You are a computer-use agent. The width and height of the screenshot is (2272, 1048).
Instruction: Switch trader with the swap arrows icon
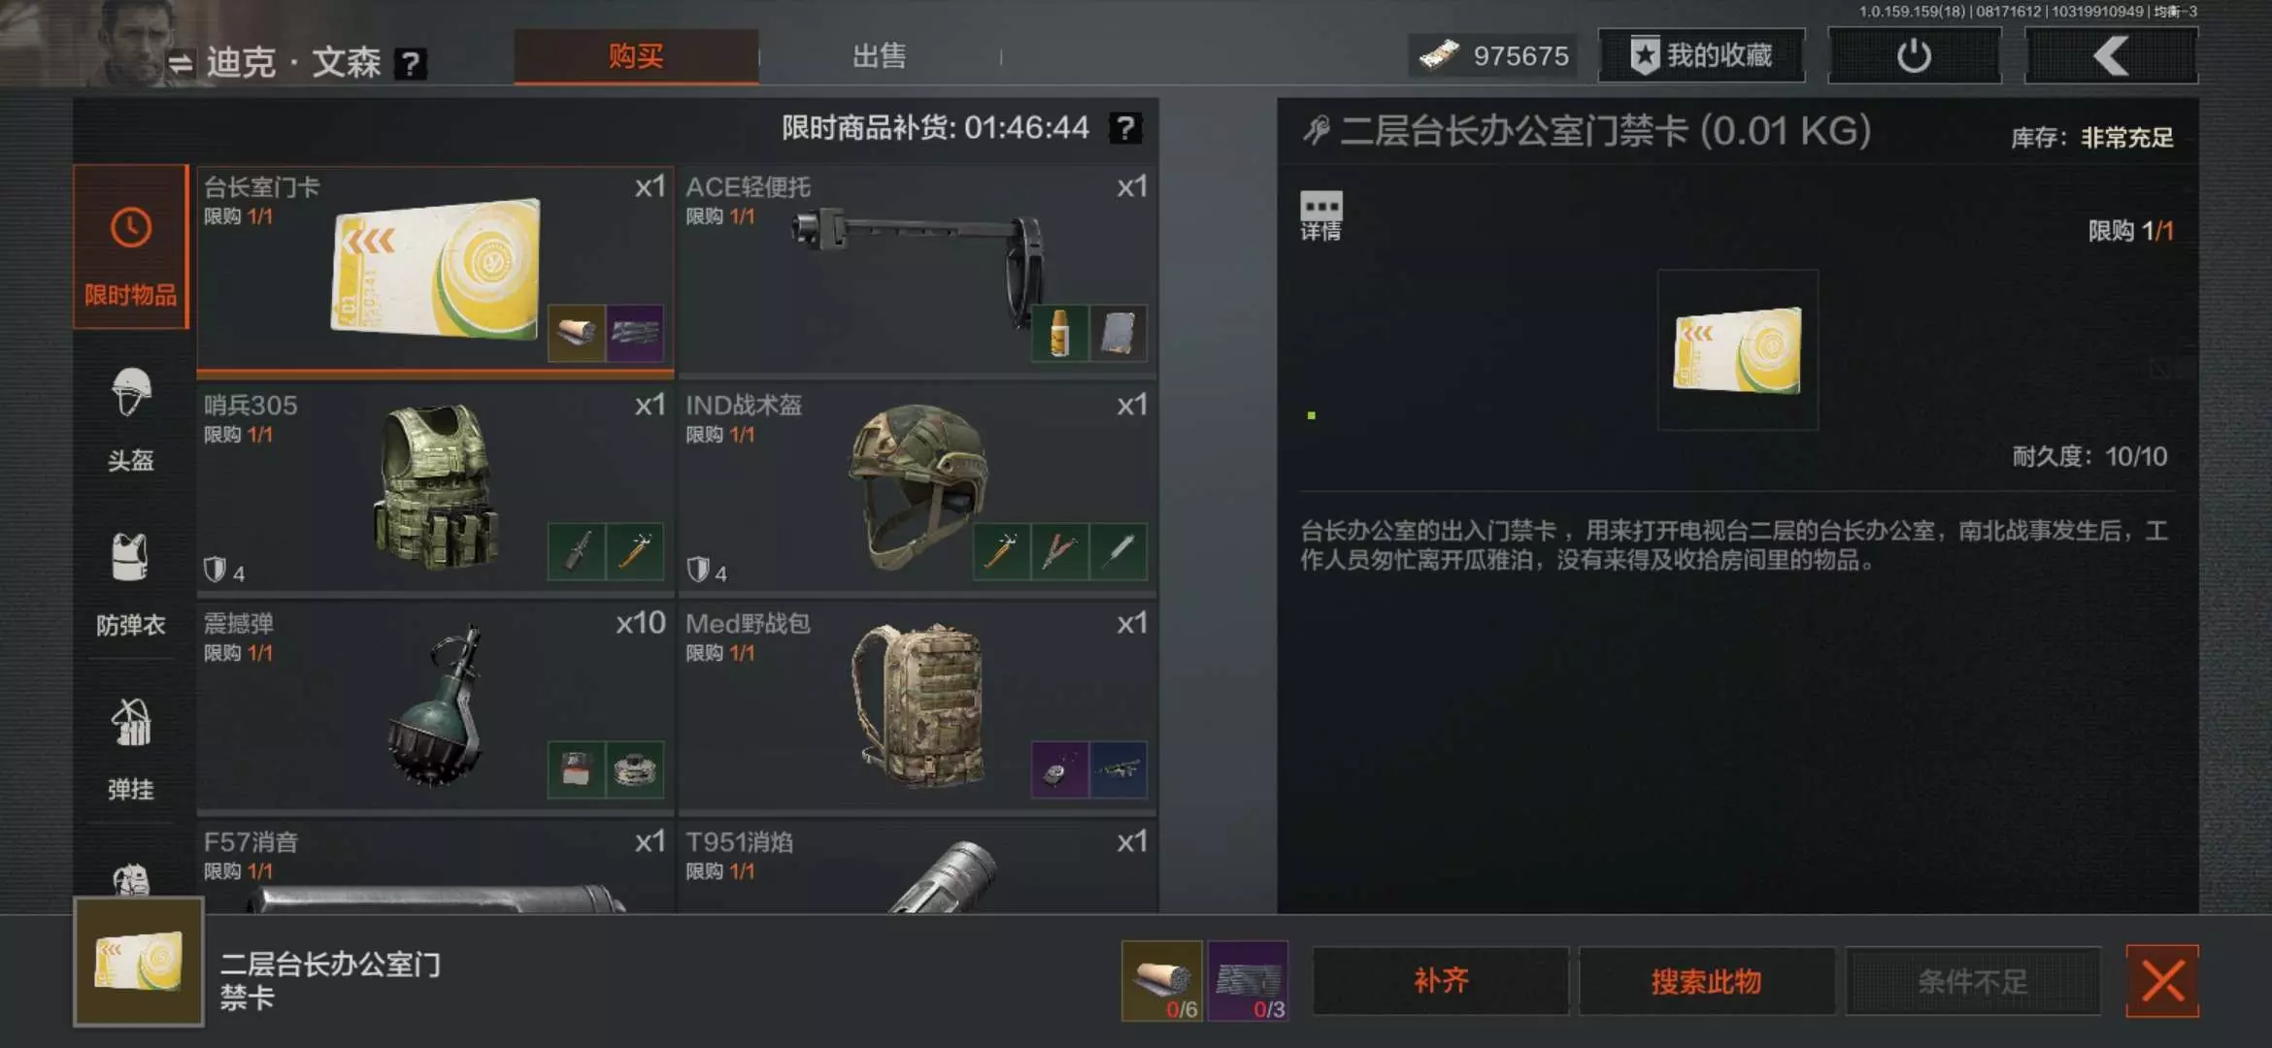click(181, 64)
